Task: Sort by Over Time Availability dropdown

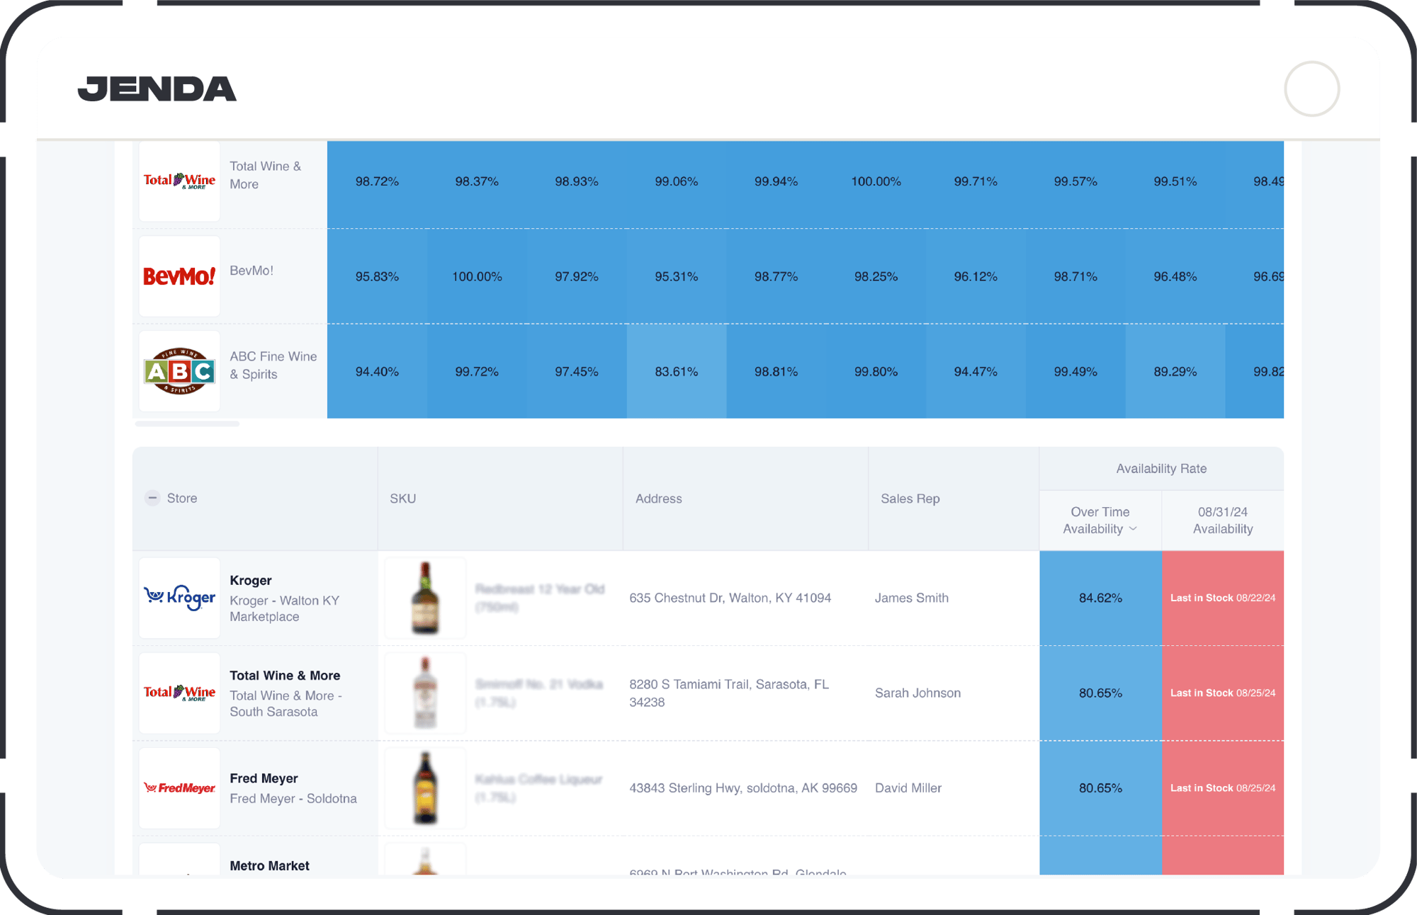Action: click(1100, 520)
